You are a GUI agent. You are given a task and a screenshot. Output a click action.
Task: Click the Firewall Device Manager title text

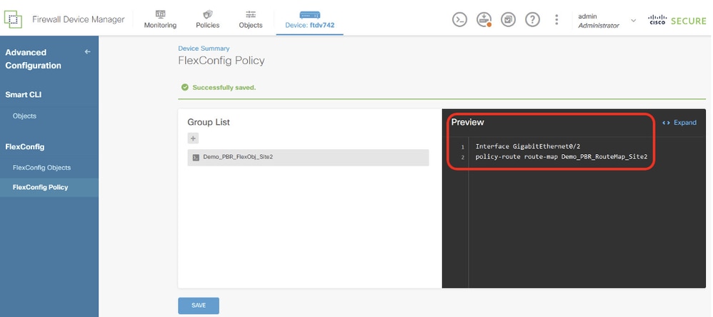78,19
